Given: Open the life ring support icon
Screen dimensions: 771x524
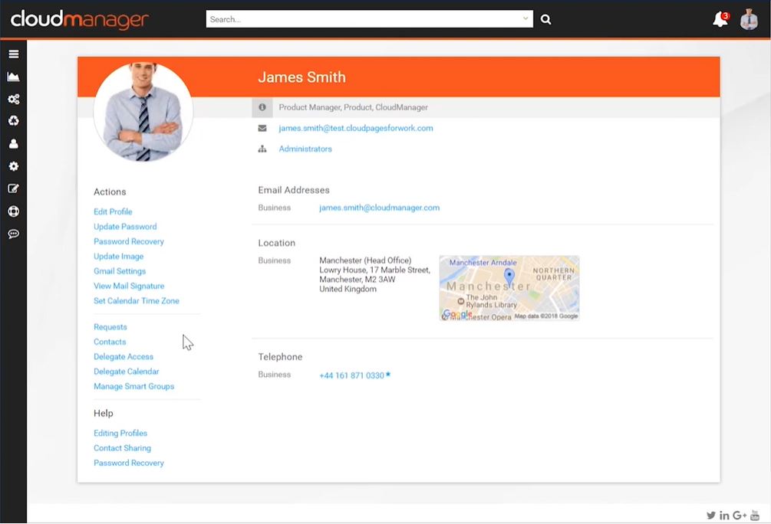Looking at the screenshot, I should click(14, 211).
